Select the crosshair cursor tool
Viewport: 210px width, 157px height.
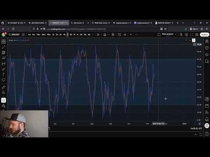pos(3,41)
